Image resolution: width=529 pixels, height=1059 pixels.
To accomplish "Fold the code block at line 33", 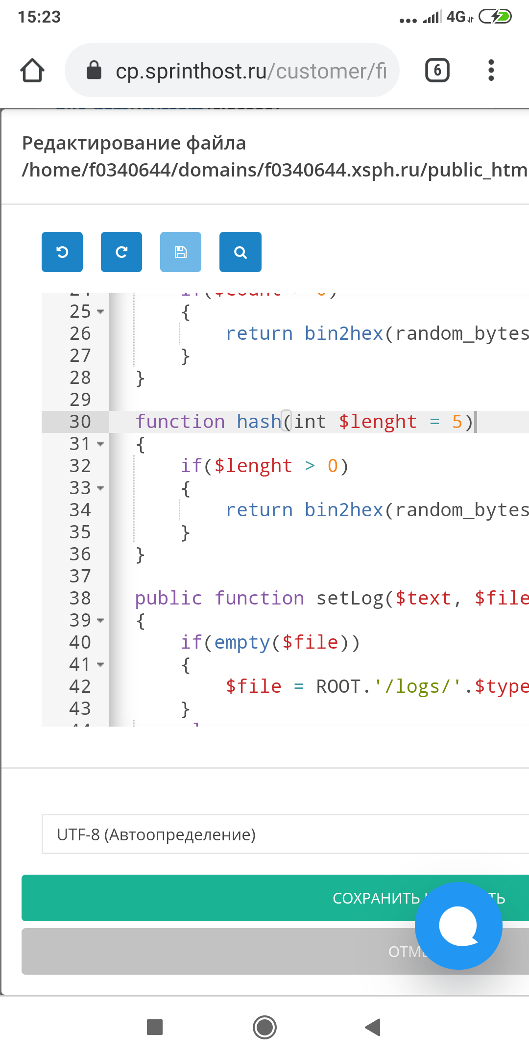I will coord(100,488).
